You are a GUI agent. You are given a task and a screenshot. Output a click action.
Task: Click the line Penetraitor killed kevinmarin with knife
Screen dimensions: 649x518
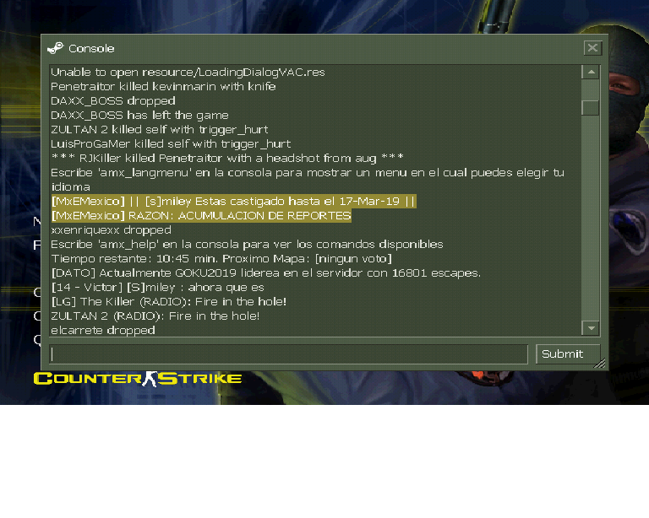tap(163, 86)
